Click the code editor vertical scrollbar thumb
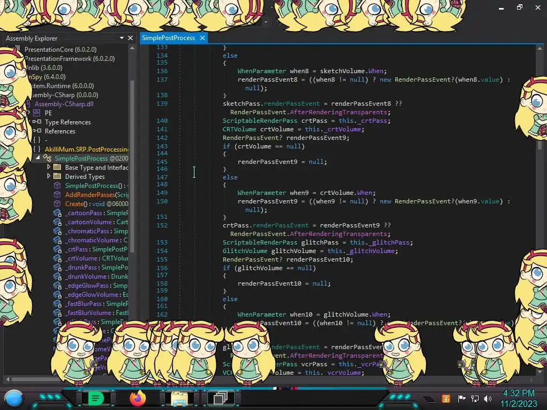Screen dimensions: 547x410 (540, 144)
